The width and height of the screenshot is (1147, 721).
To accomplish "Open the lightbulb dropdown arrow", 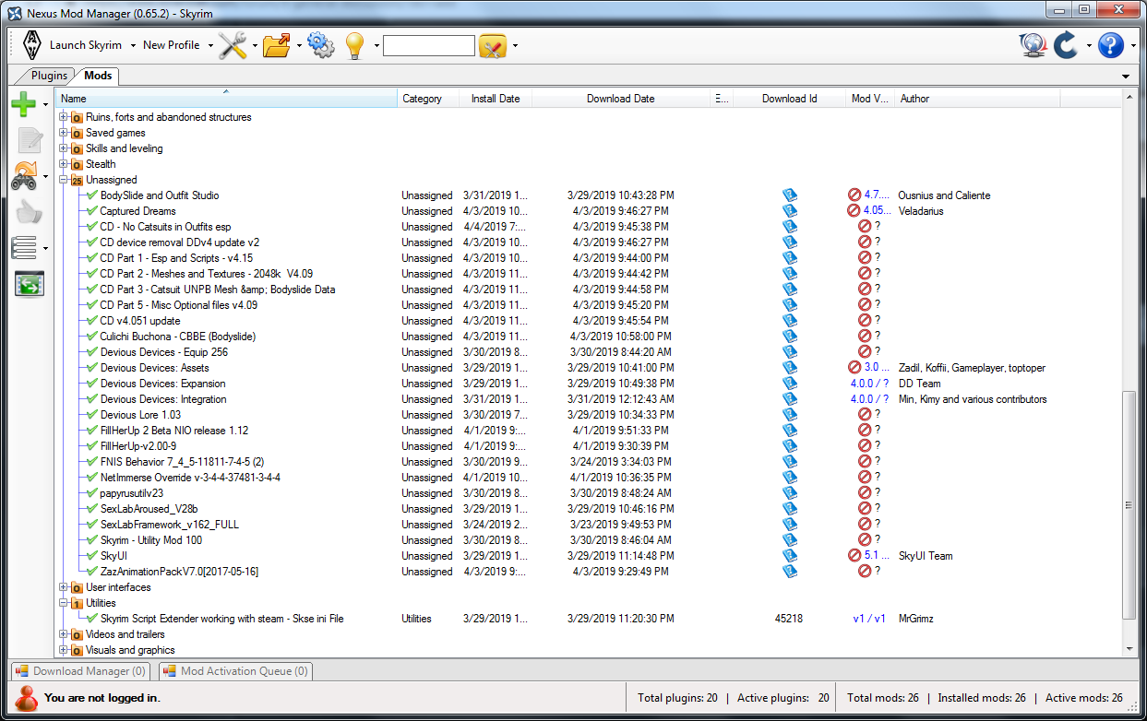I will (x=376, y=45).
